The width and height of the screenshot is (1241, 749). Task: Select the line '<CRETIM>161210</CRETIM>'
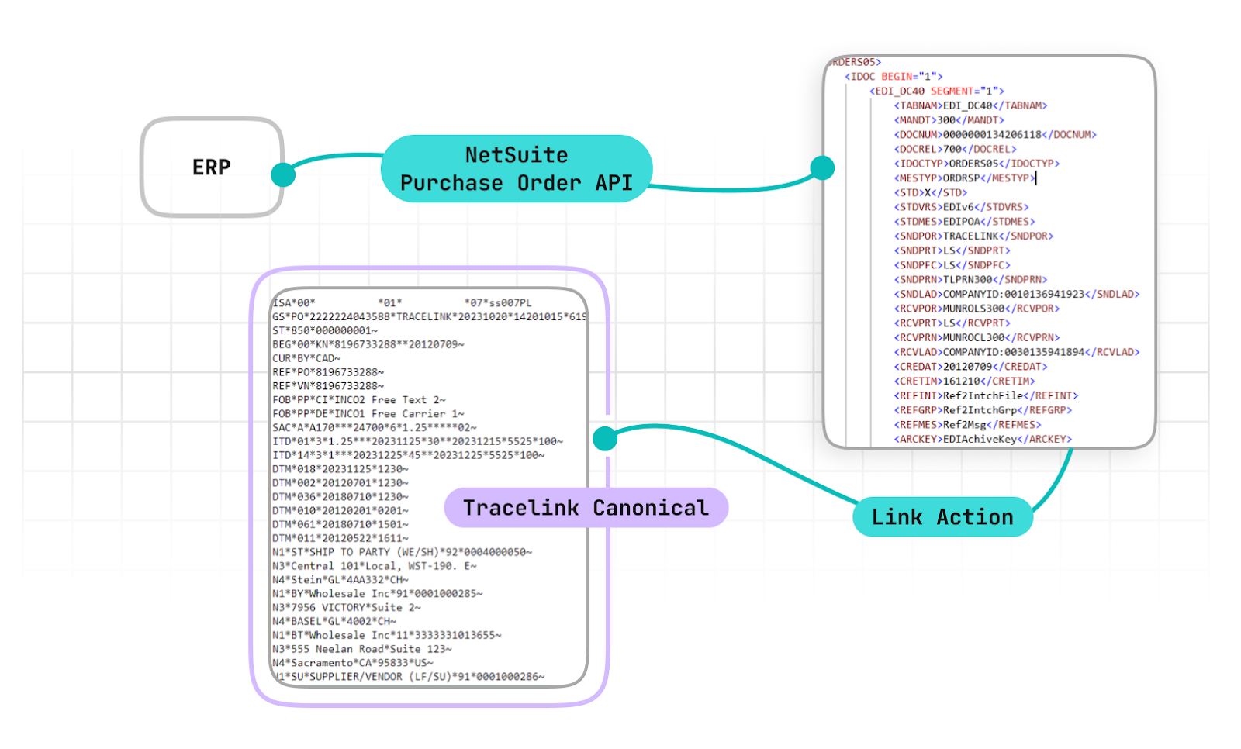(964, 381)
